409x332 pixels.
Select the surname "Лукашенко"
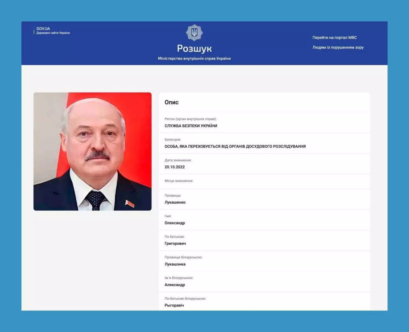(175, 202)
